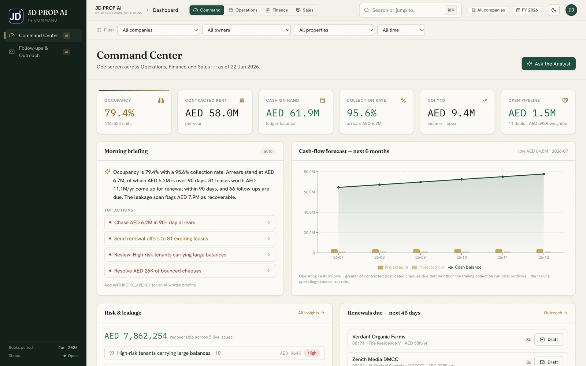This screenshot has height=366, width=586.
Task: Open the All owners dropdown
Action: tap(246, 30)
